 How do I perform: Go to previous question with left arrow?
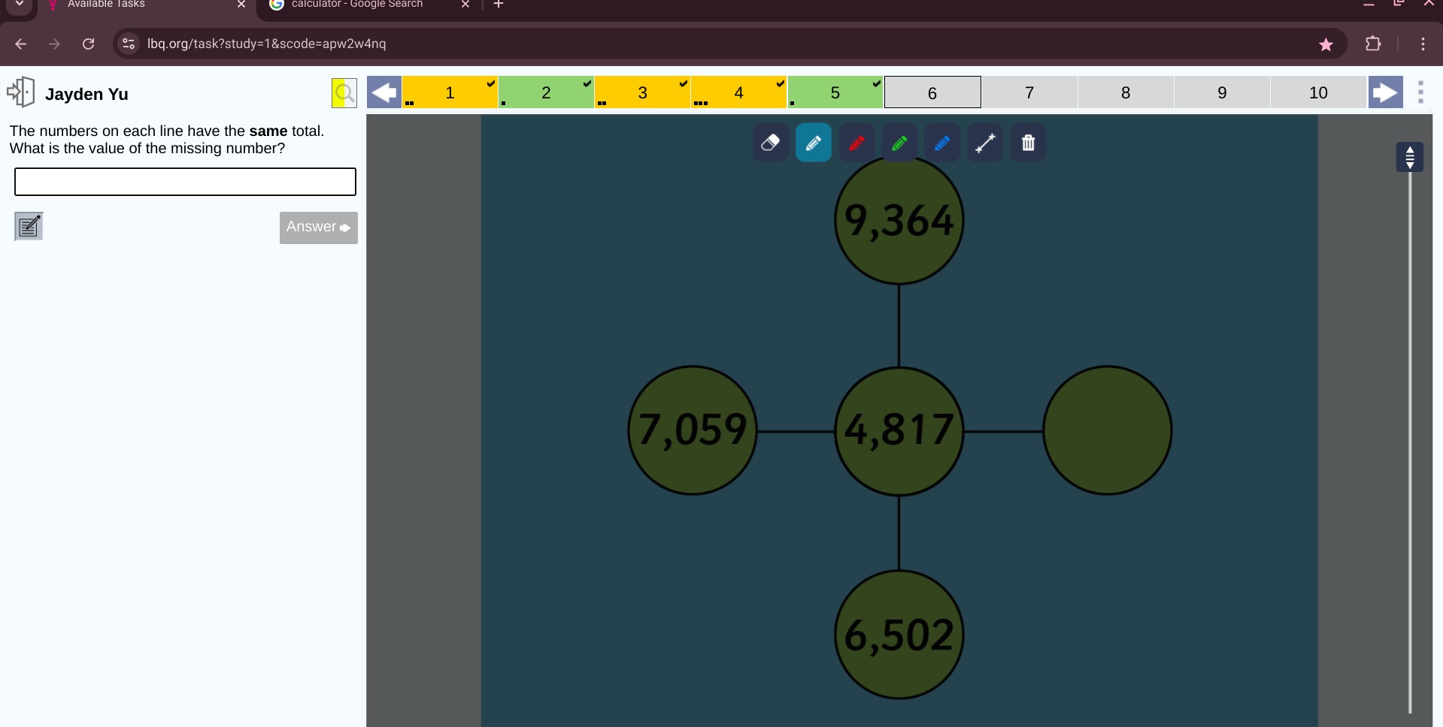tap(384, 92)
